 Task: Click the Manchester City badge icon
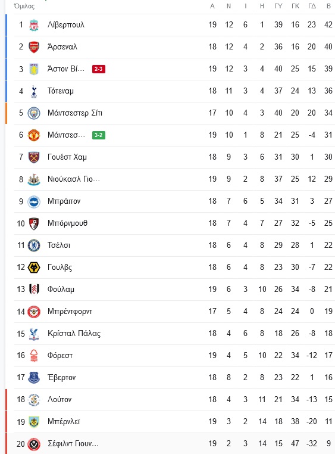tap(34, 113)
